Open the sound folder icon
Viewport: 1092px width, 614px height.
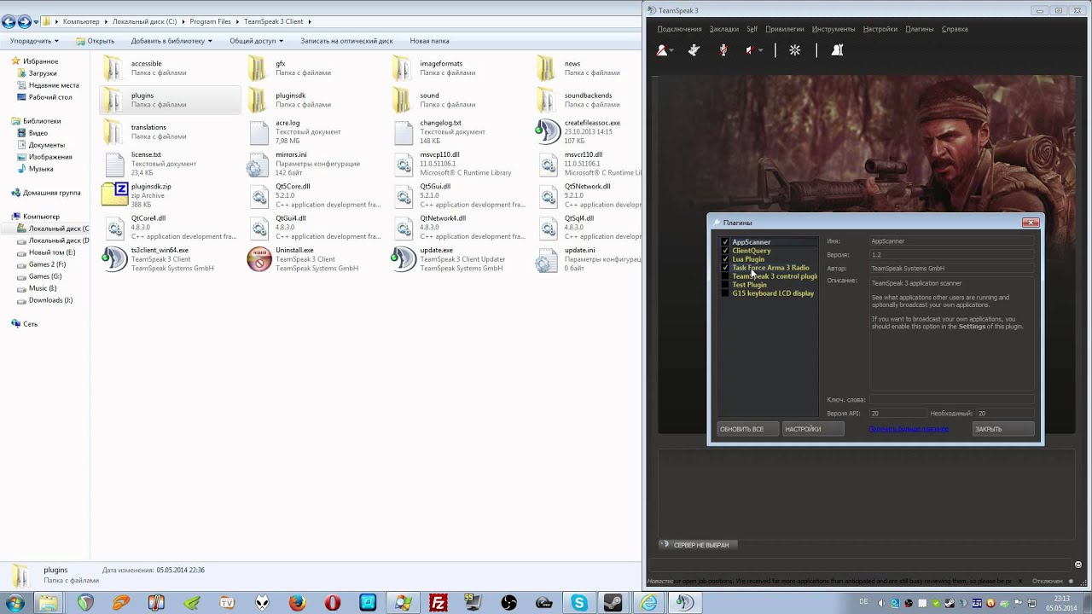[402, 100]
